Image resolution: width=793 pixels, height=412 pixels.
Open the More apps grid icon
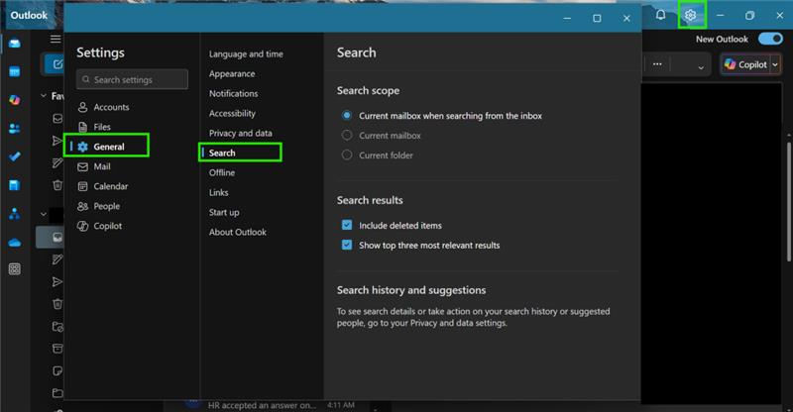[15, 269]
